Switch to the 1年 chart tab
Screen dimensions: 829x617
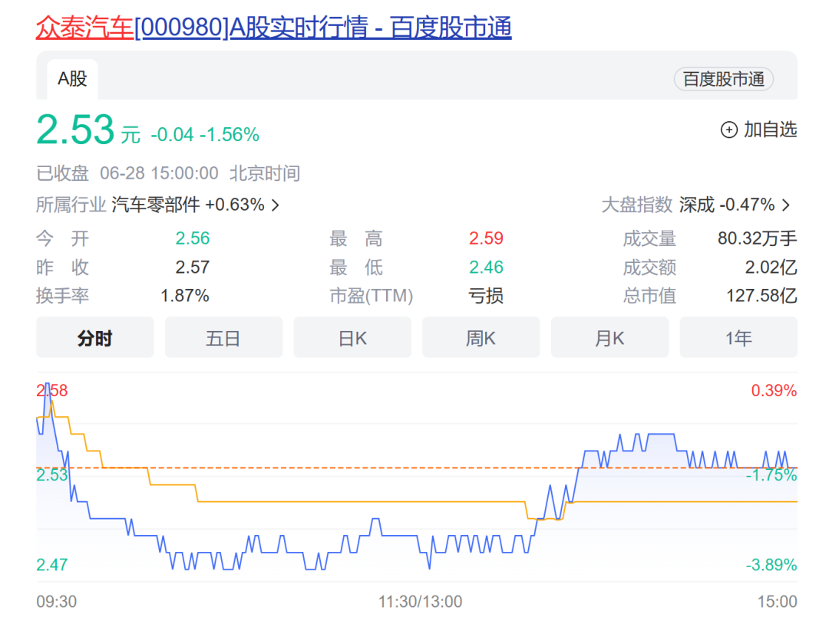tap(738, 338)
